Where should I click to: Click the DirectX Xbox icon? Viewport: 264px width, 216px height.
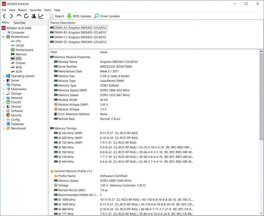tap(8, 102)
